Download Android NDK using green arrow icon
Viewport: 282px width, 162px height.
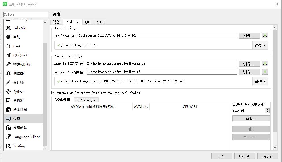(265, 72)
